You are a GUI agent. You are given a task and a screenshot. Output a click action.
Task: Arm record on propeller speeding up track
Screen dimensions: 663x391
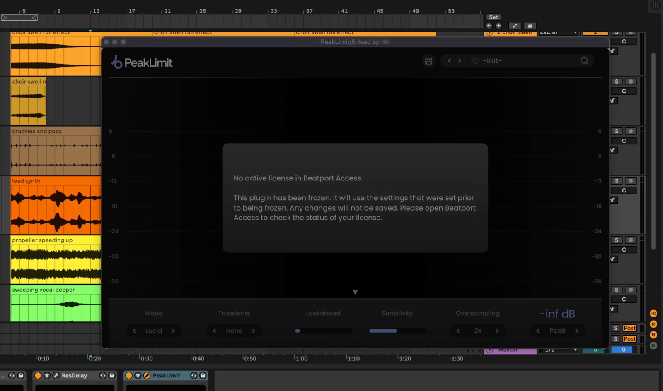(x=631, y=240)
